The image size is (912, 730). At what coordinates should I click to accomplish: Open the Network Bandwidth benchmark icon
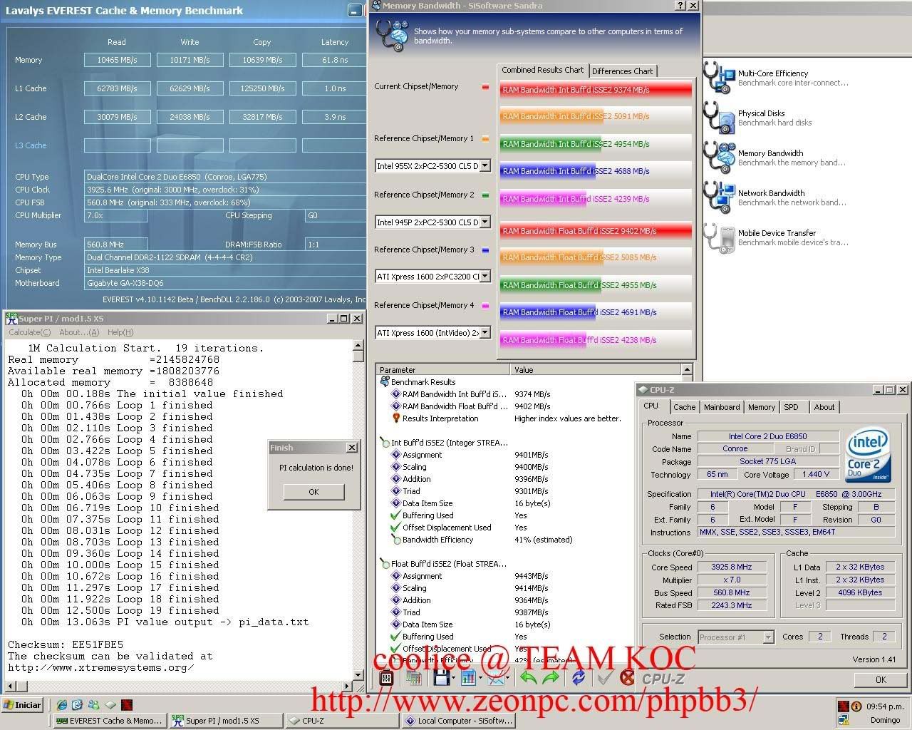pos(720,197)
